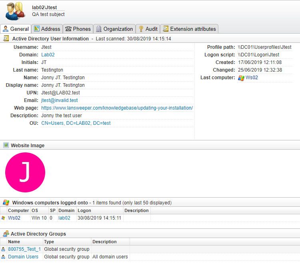Click the group icon beside Domain Users
This screenshot has height=270, width=300.
coord(4,257)
